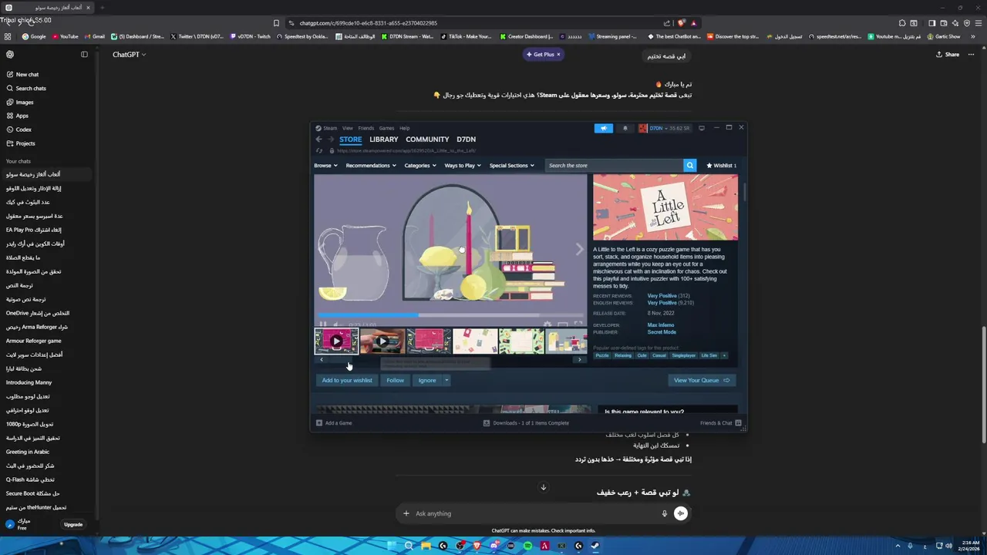Image resolution: width=987 pixels, height=555 pixels.
Task: Start voice mode in ChatGPT composer
Action: pos(680,513)
